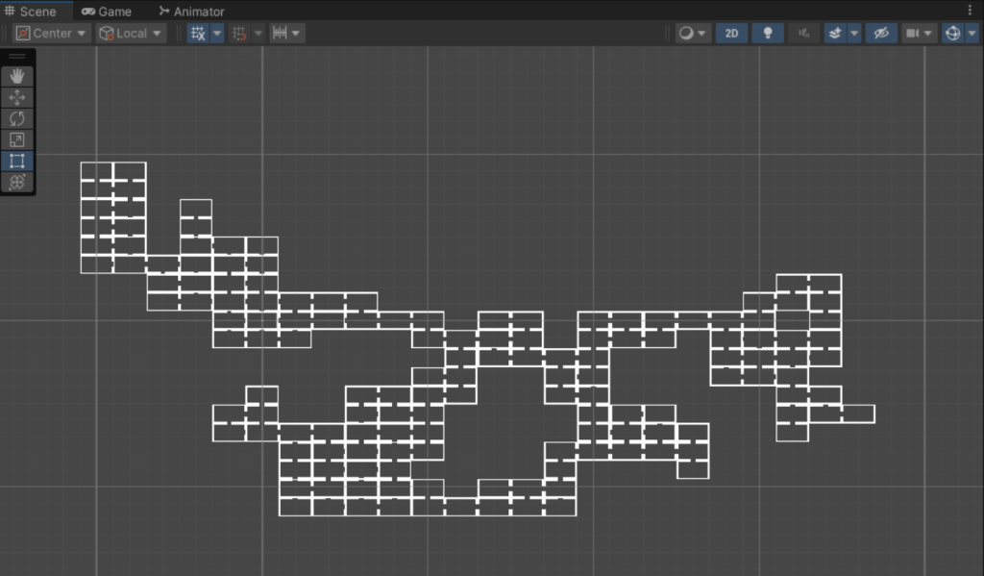This screenshot has width=984, height=576.
Task: Open the Center pivot position dropdown
Action: [52, 34]
